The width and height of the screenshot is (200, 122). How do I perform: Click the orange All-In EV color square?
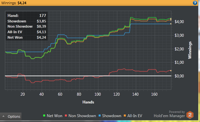(125, 115)
